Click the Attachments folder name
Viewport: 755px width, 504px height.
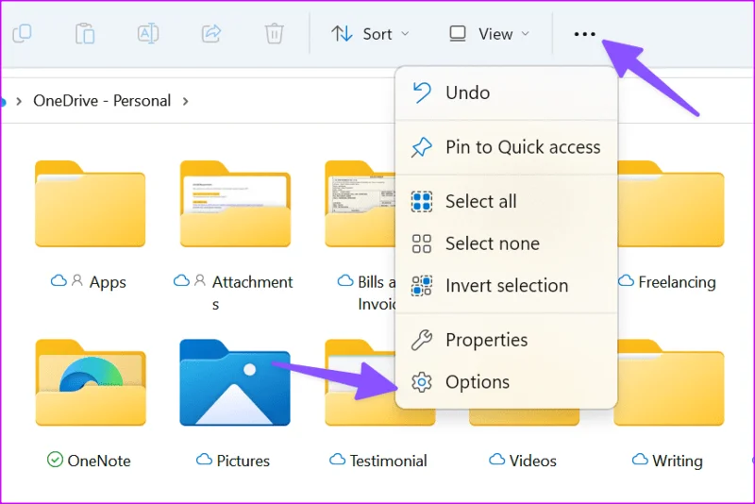252,293
